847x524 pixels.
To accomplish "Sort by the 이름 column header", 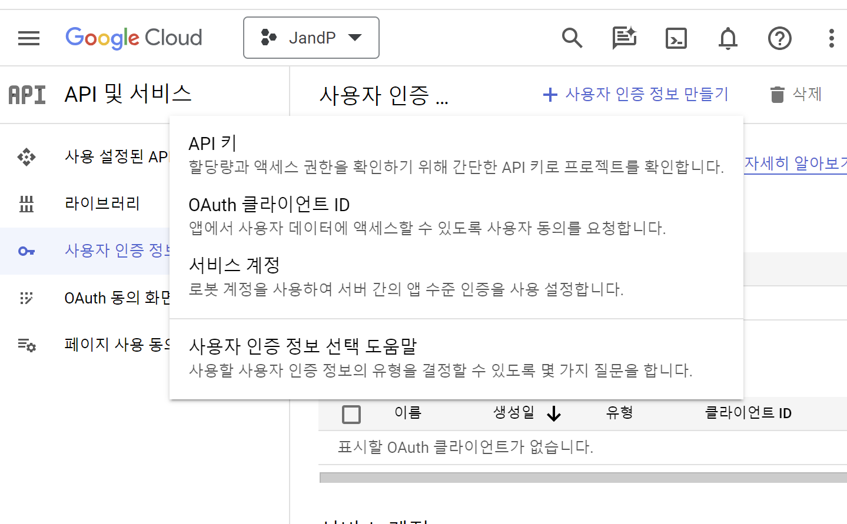I will 408,413.
